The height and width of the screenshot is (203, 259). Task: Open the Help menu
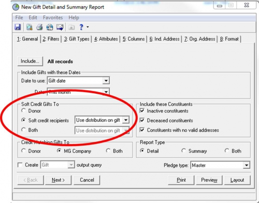pyautogui.click(x=74, y=18)
